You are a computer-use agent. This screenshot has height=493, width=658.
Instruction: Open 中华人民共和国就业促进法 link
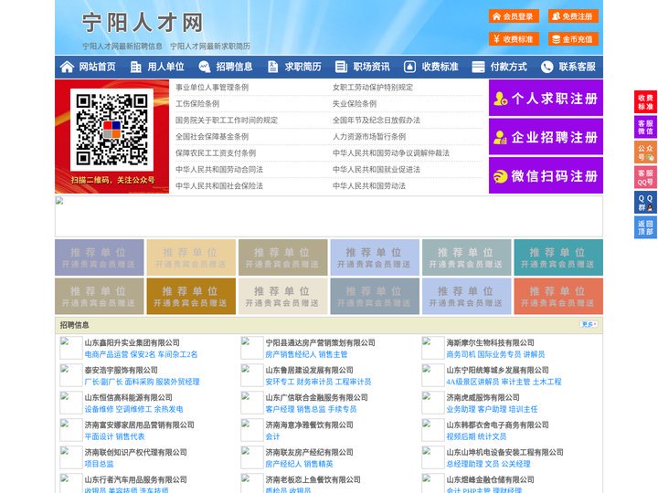pos(377,170)
